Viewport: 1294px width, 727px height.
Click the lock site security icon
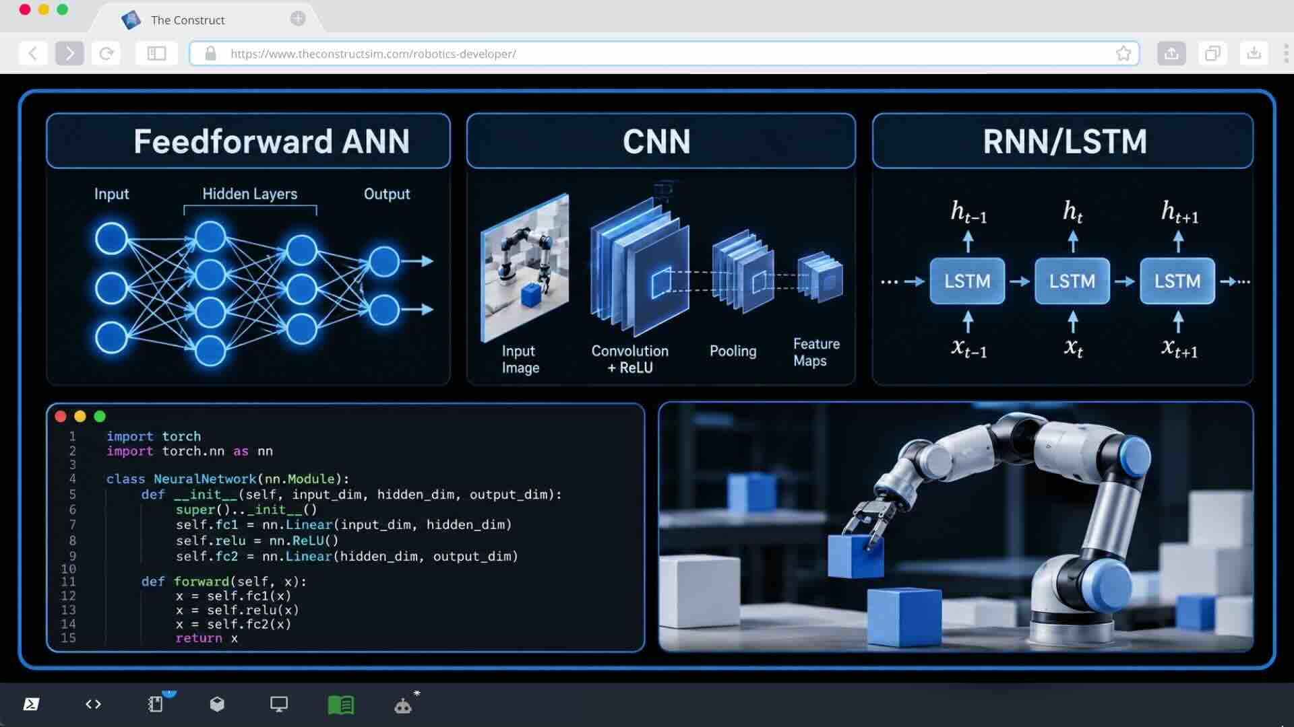click(210, 53)
